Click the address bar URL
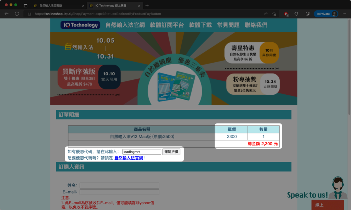 pyautogui.click(x=98, y=14)
